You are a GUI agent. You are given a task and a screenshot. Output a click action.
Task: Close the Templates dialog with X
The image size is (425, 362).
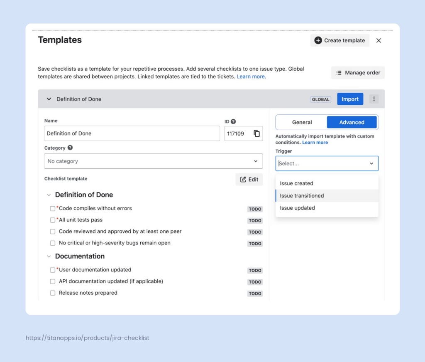[379, 40]
